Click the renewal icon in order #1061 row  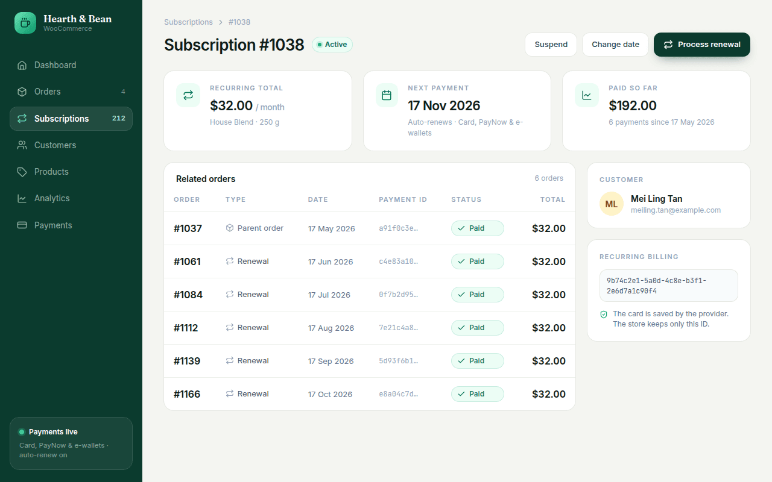[230, 261]
